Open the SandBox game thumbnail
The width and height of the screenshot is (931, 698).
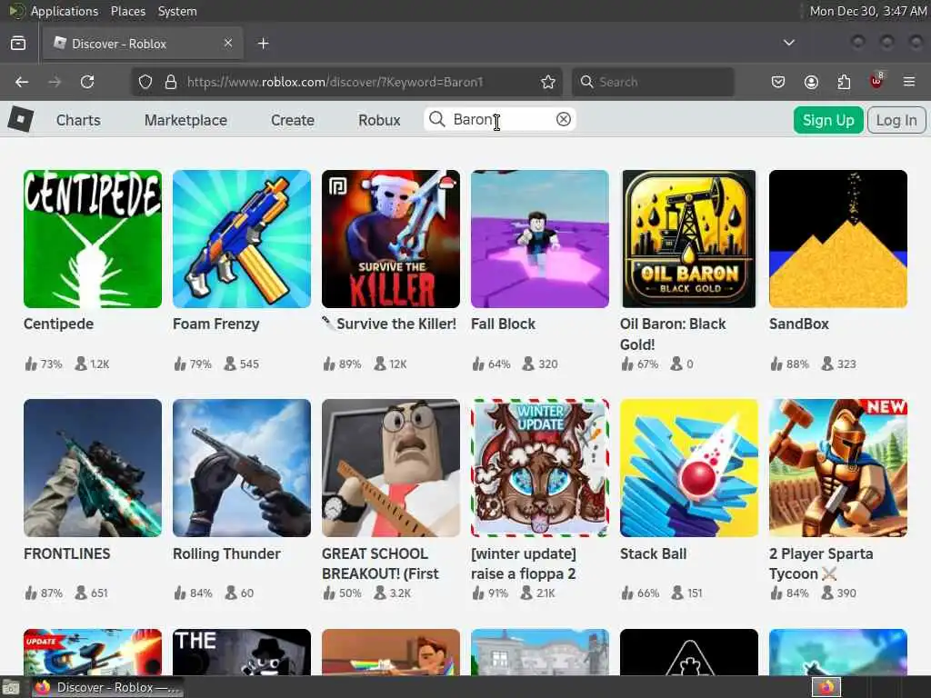pyautogui.click(x=837, y=239)
